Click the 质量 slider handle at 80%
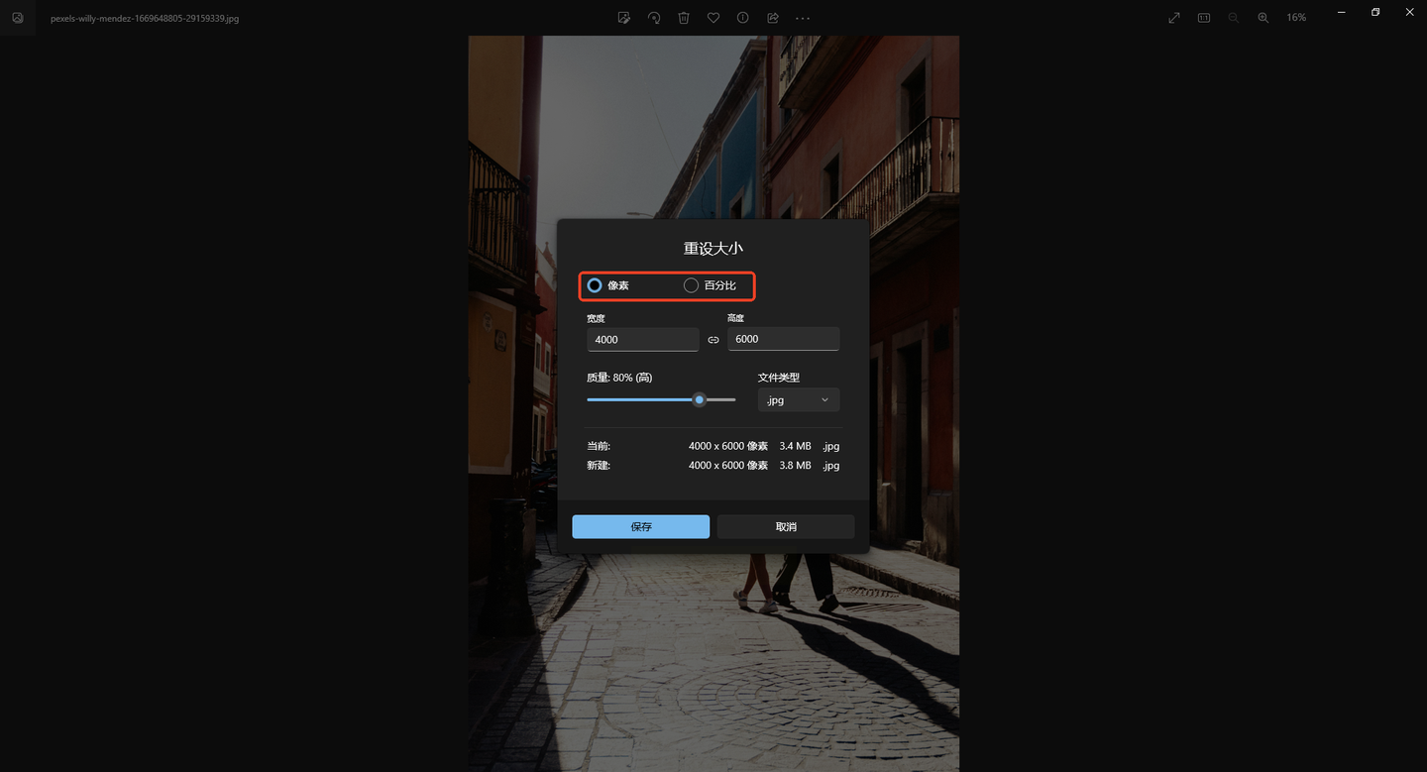The width and height of the screenshot is (1427, 772). [700, 399]
